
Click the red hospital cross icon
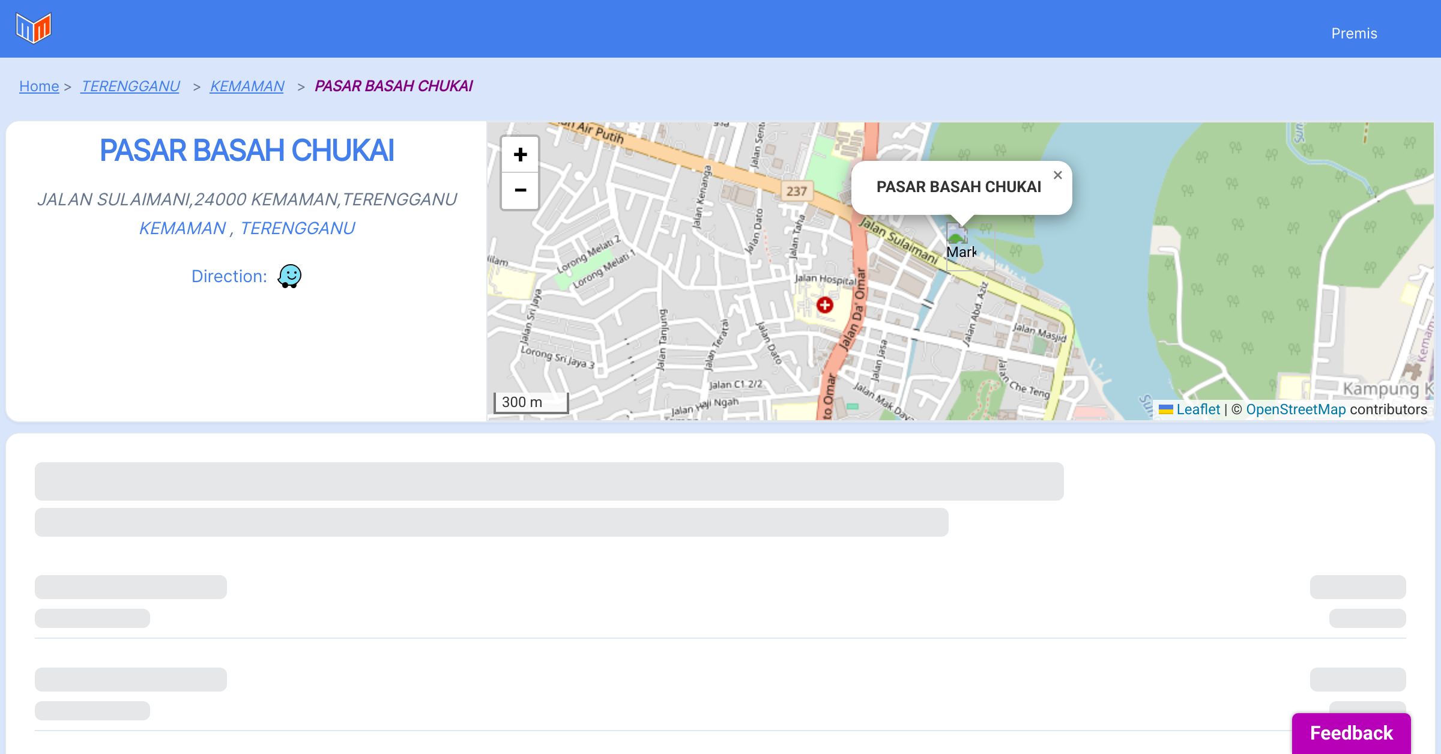tap(824, 305)
